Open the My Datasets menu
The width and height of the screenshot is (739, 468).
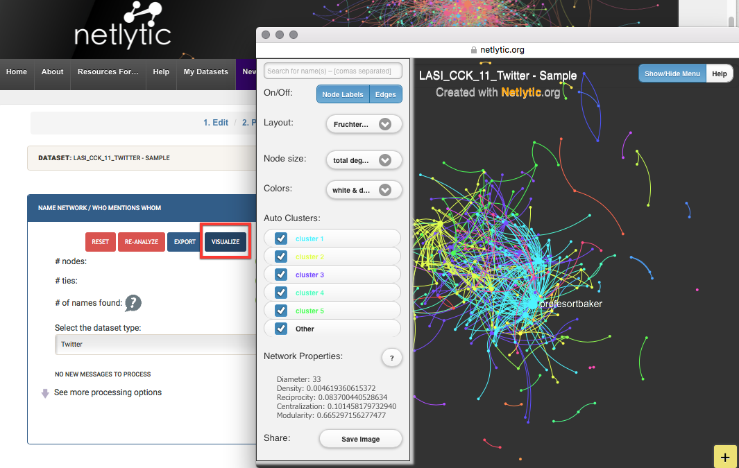[x=205, y=71]
